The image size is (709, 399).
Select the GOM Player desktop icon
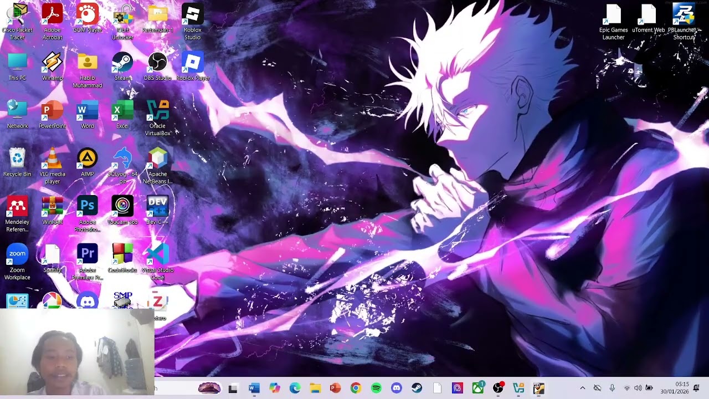(x=88, y=18)
